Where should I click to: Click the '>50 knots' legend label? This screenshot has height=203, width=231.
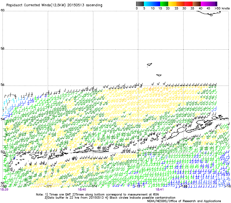coord(222,8)
